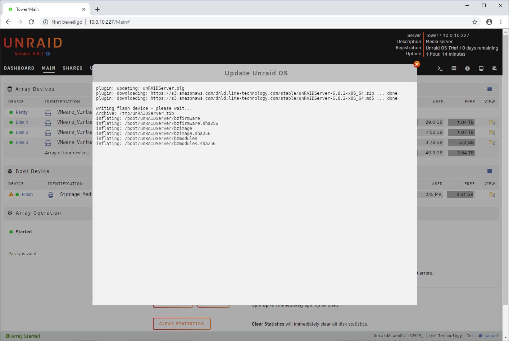Click the Disk 3 drive icon

tap(47, 143)
